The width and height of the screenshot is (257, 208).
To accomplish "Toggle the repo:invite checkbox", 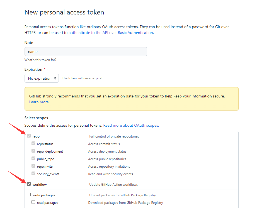I will [x=33, y=166].
